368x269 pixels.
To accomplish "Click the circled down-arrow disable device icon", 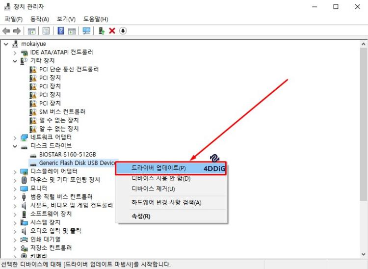I will click(x=123, y=31).
